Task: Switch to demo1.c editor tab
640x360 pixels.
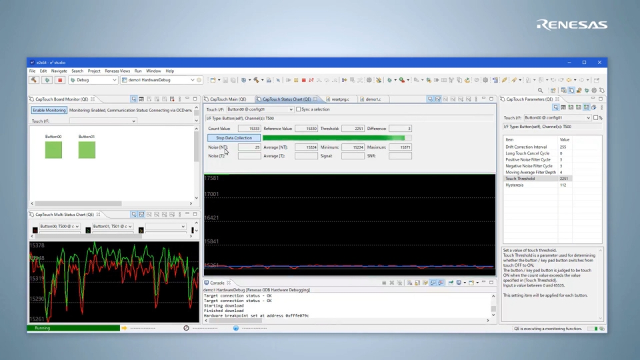Action: (373, 99)
